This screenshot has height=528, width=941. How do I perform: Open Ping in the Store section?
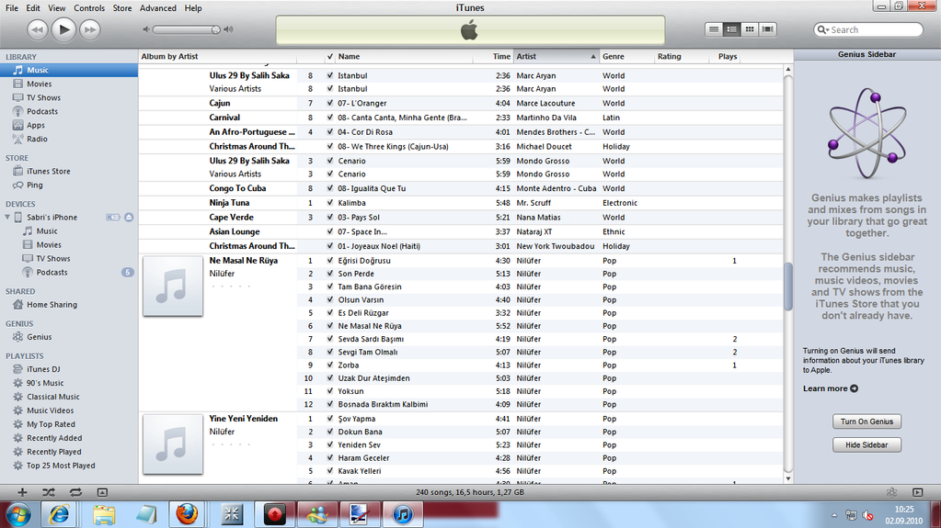(35, 185)
